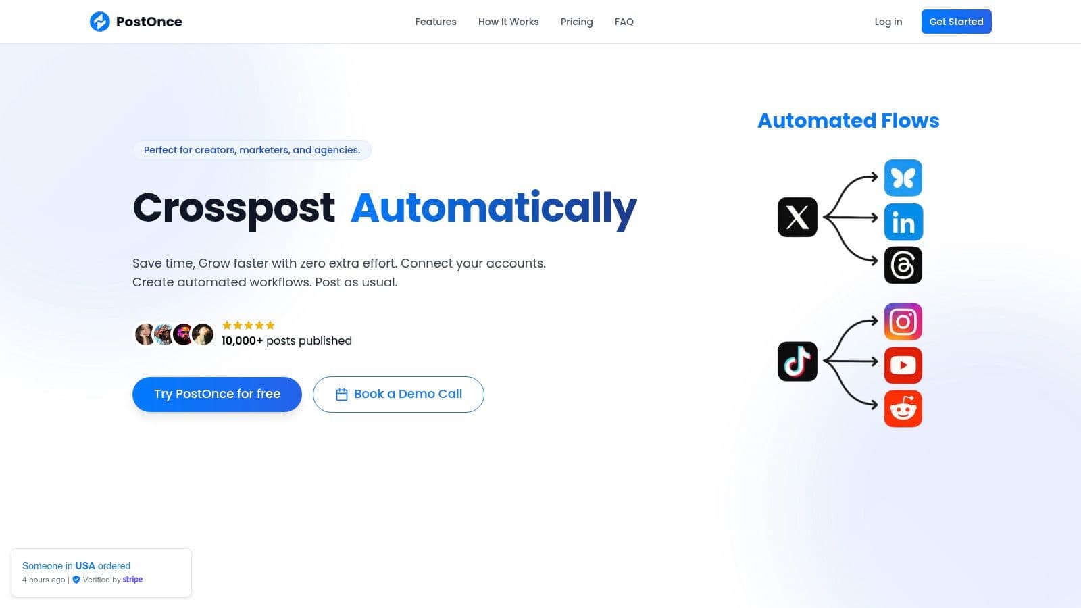Open the Pricing page link
This screenshot has width=1081, height=608.
[577, 22]
